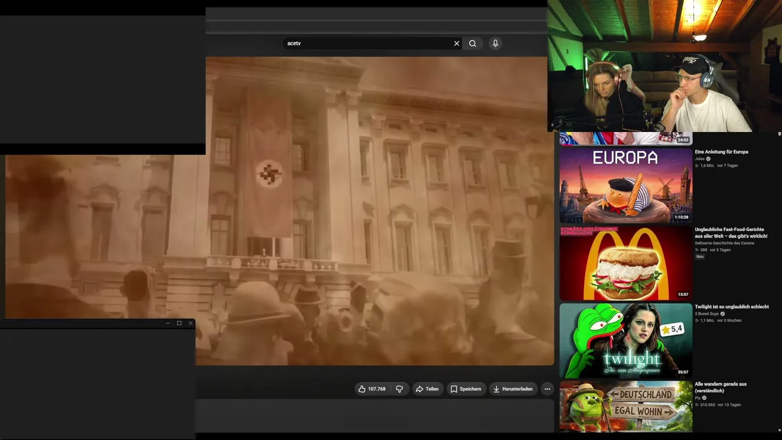Open the McDonald's fast-food burger thumbnail
782x440 pixels.
626,263
